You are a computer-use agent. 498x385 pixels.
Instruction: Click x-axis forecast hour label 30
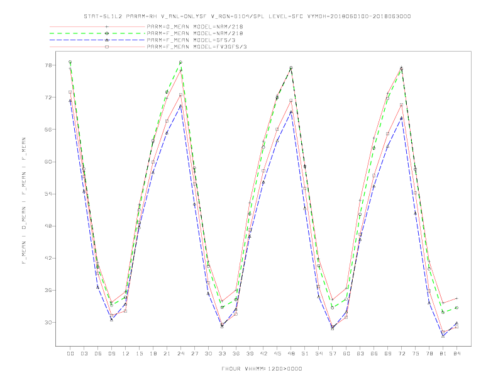point(208,354)
